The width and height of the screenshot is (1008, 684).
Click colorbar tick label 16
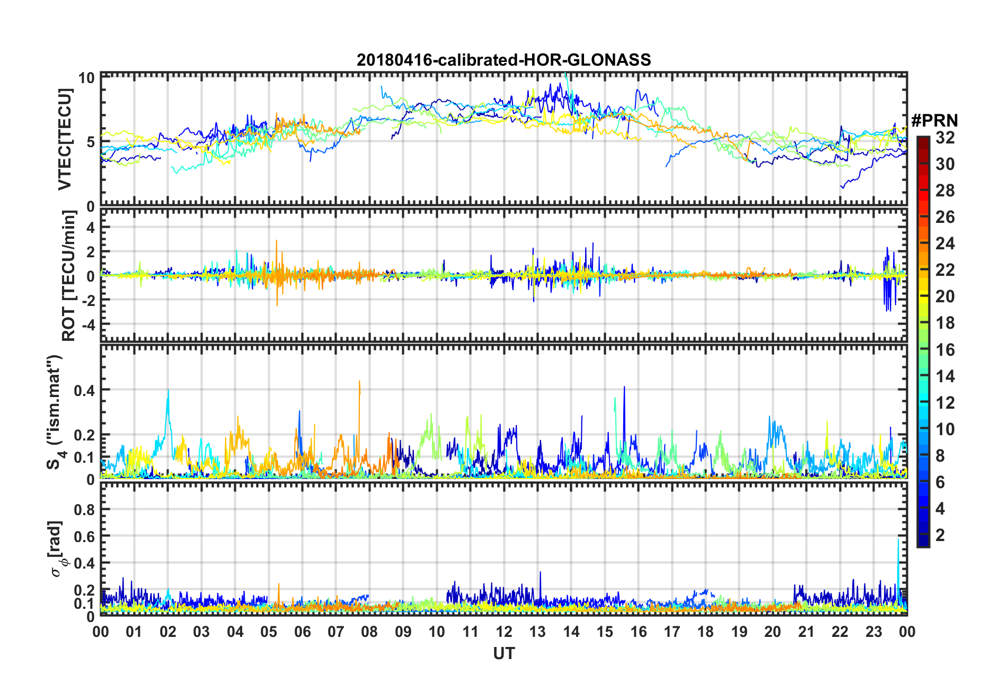(945, 350)
